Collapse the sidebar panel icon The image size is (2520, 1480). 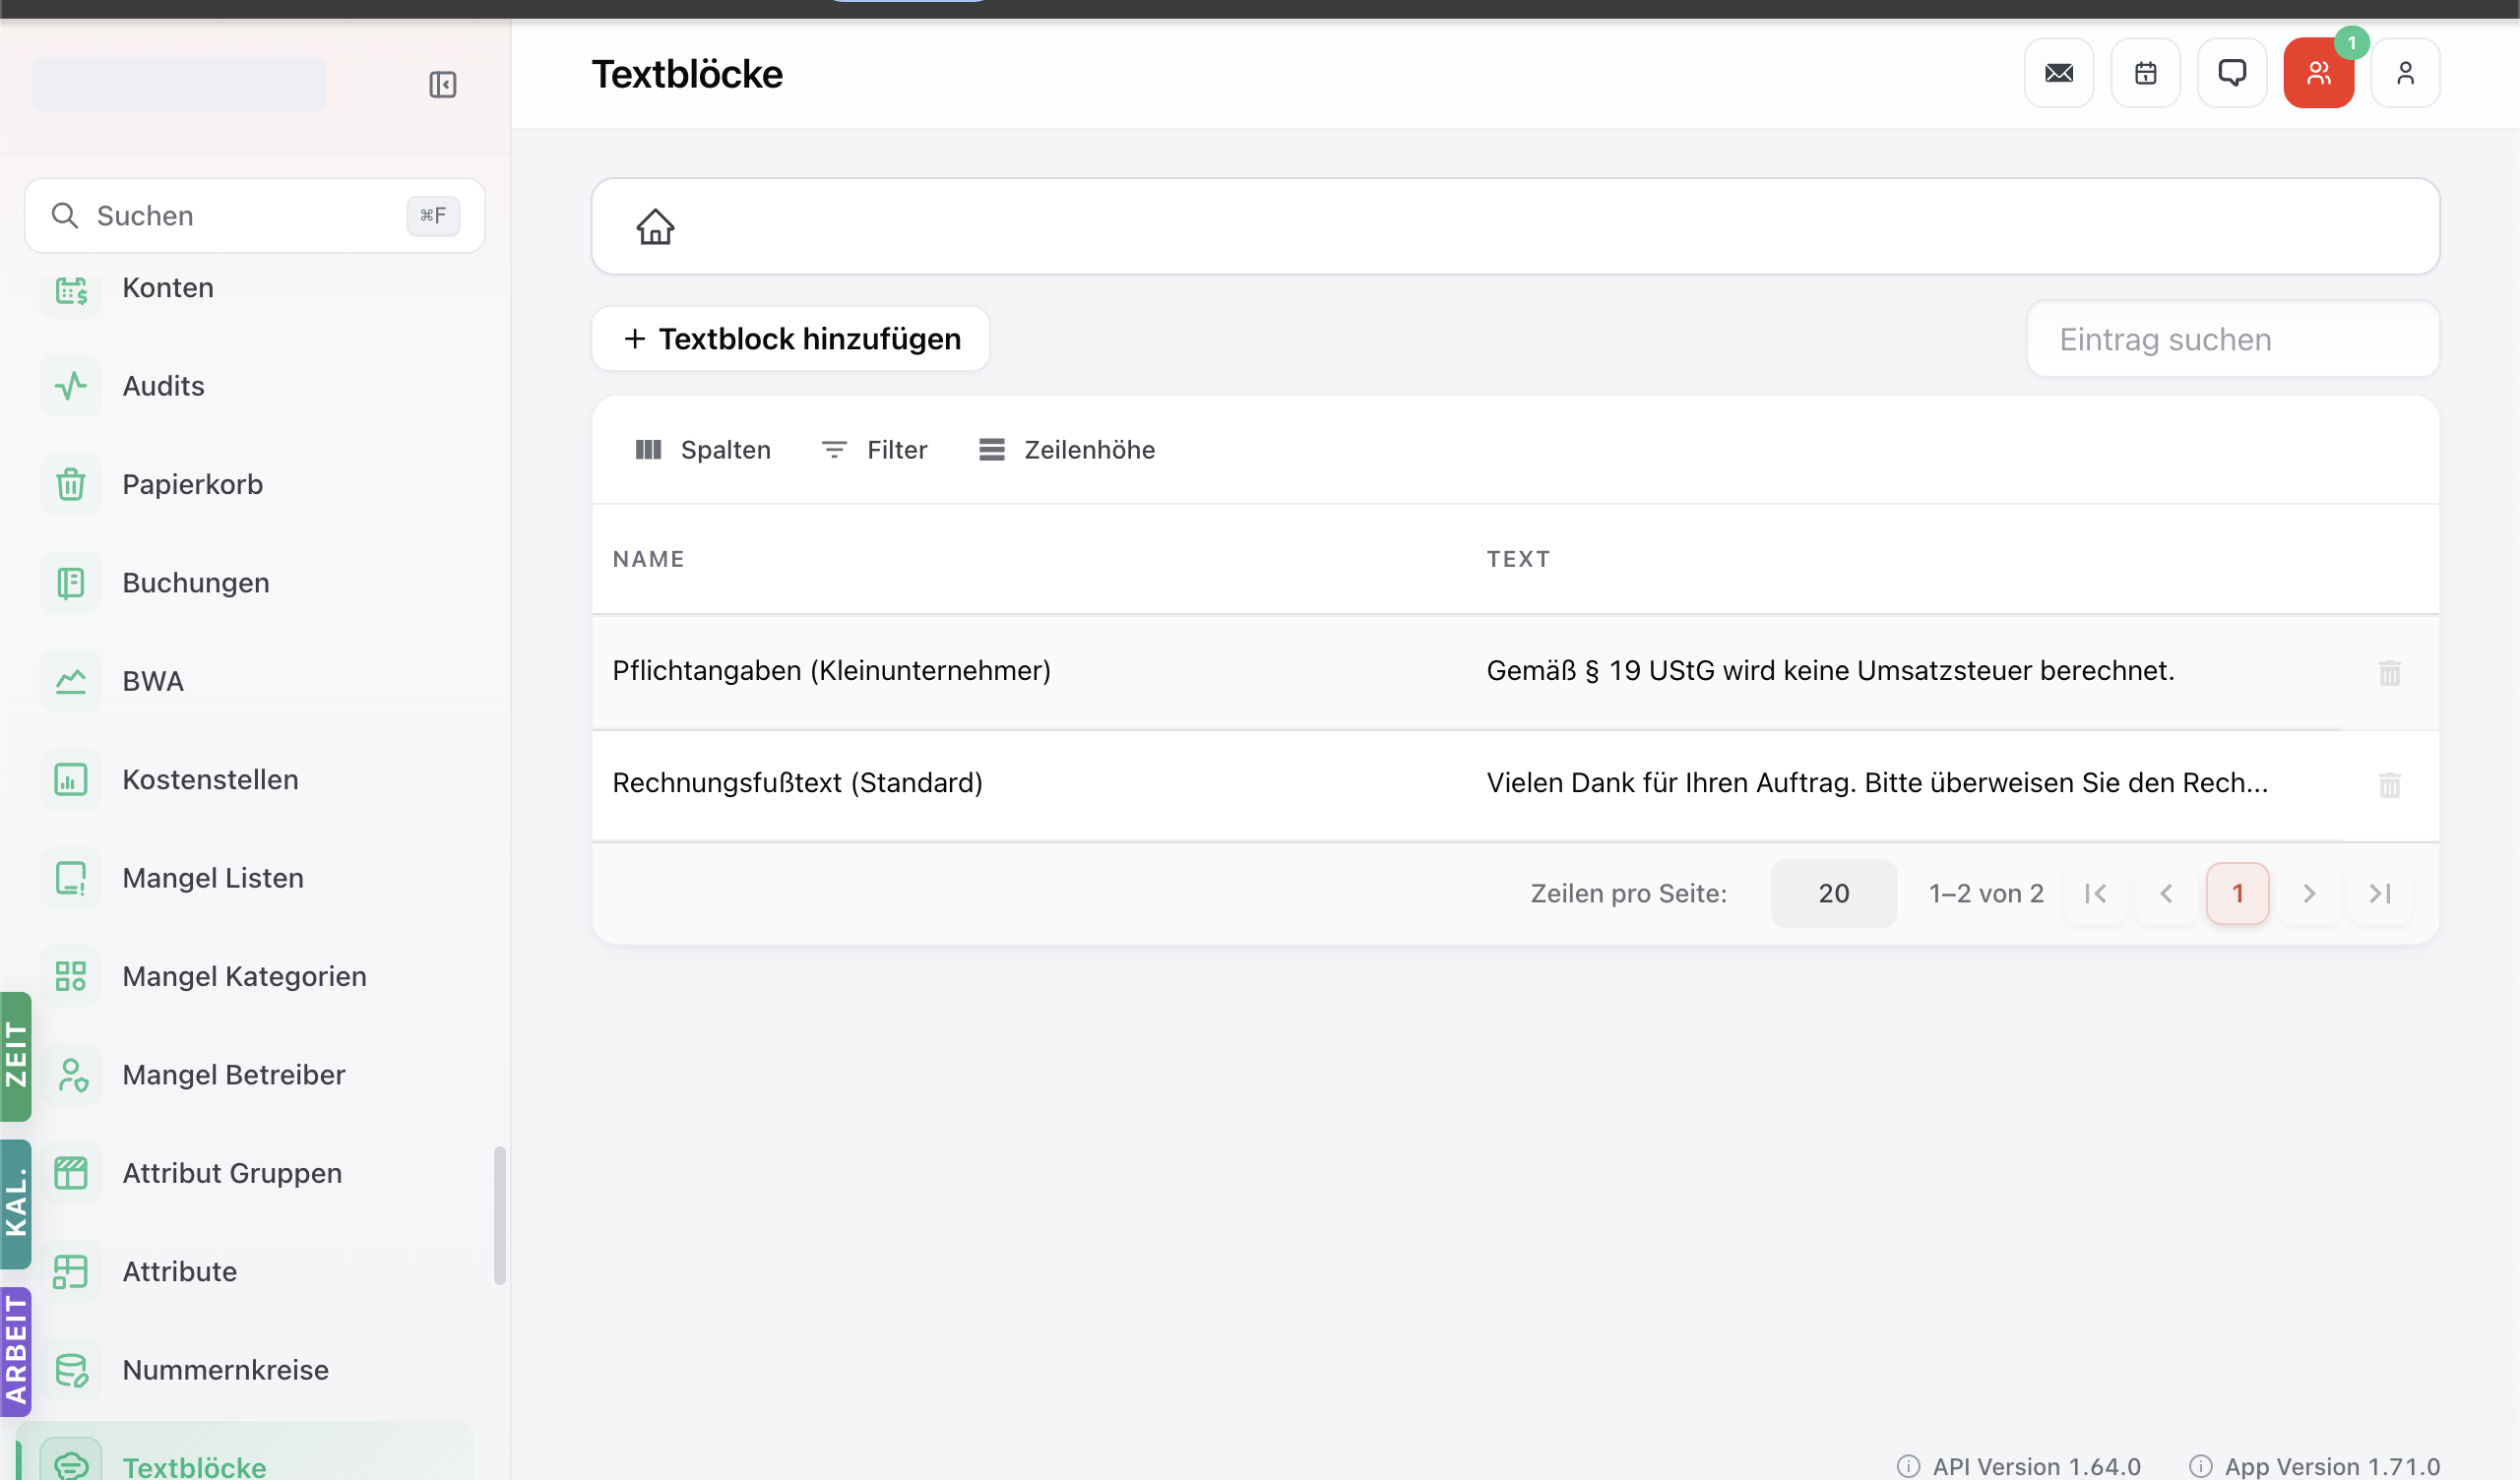[443, 84]
